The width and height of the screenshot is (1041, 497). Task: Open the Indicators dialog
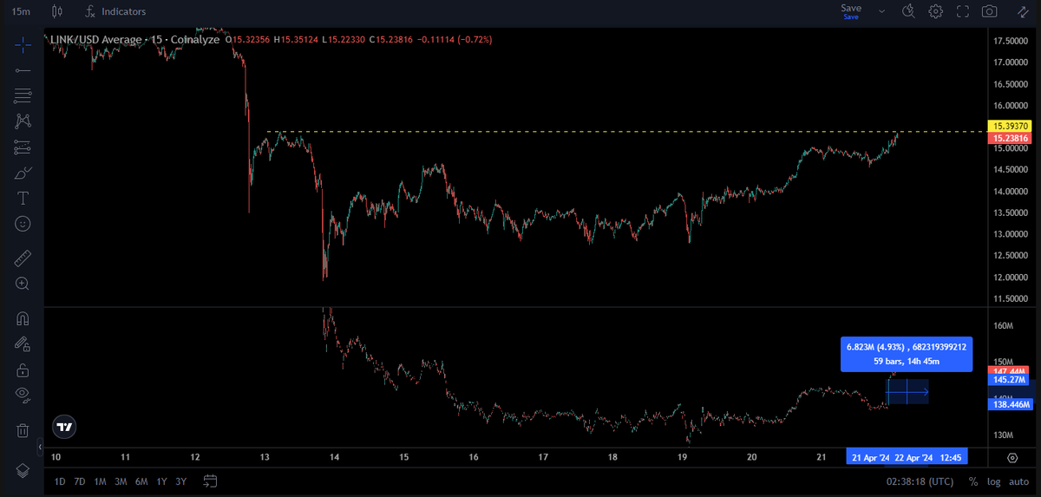click(x=116, y=11)
